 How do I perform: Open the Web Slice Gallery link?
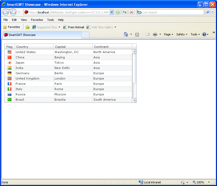click(x=101, y=27)
